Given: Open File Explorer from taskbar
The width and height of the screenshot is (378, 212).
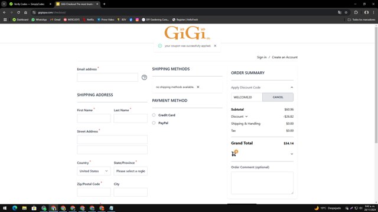Looking at the screenshot, I should 24,208.
